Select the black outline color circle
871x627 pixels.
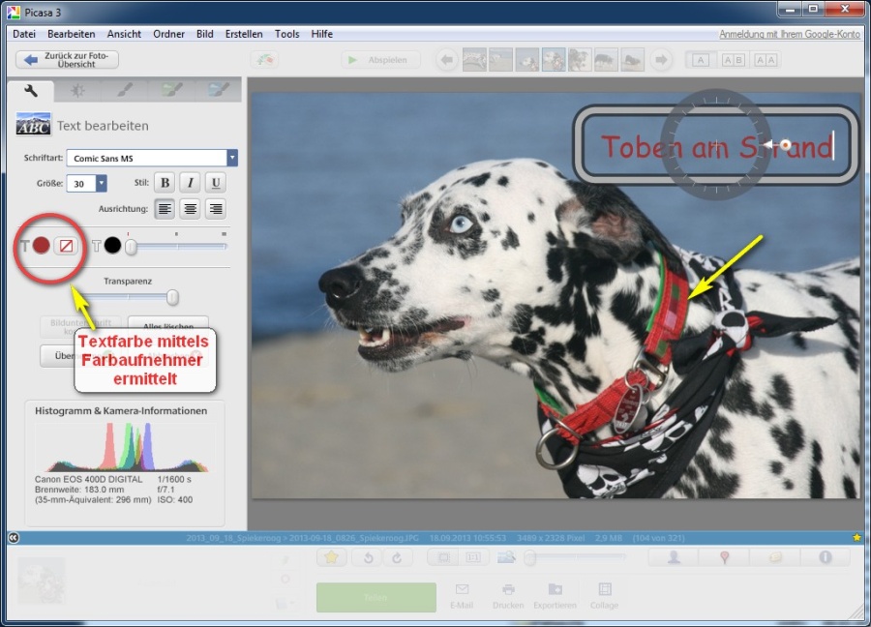(x=112, y=246)
